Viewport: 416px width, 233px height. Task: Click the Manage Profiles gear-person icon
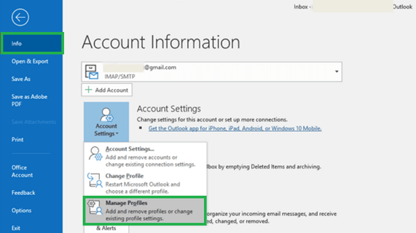(95, 207)
